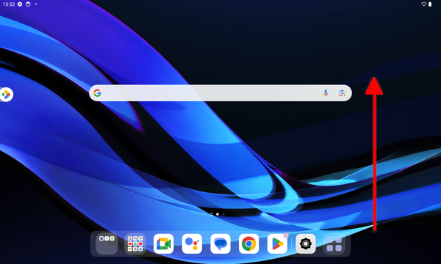The width and height of the screenshot is (441, 264).
Task: Open the Google apps folder in dock
Action: pyautogui.click(x=135, y=243)
